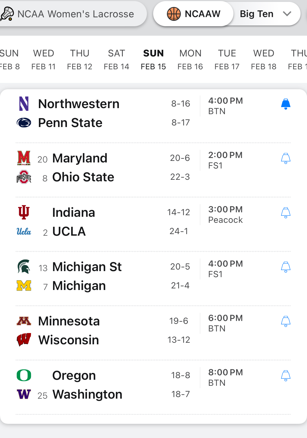Select the MON FEB 16 date tab
Screen dimensions: 307x438
tap(190, 60)
